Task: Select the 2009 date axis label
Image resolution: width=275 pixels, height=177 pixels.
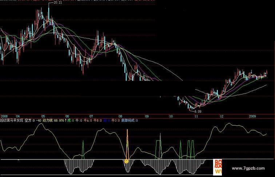Action: coord(252,116)
